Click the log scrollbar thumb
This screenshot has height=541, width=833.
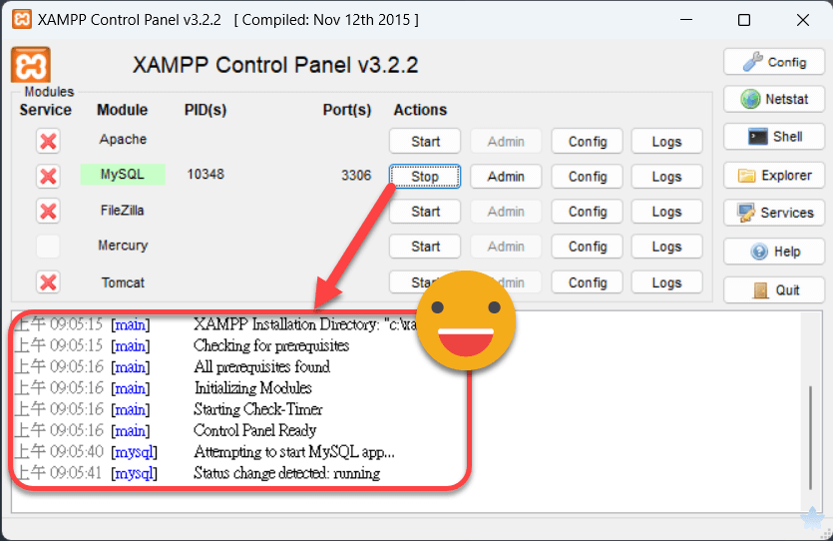[810, 437]
